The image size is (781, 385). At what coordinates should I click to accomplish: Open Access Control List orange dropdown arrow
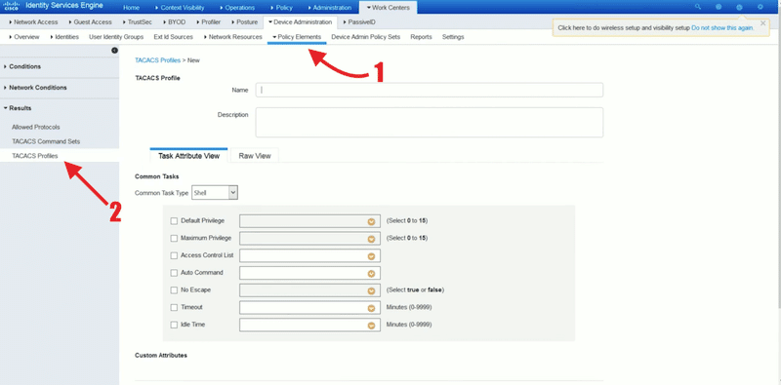click(371, 256)
